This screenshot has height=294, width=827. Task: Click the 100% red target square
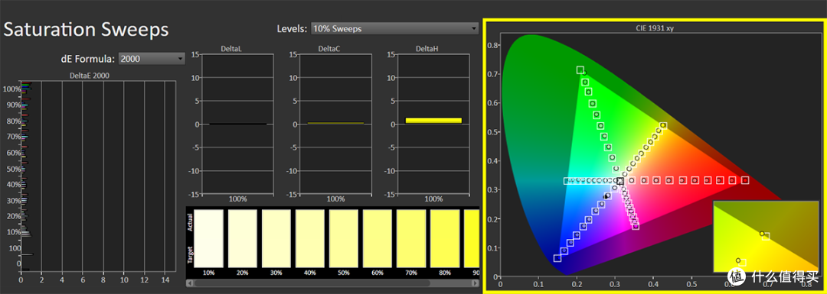745,180
